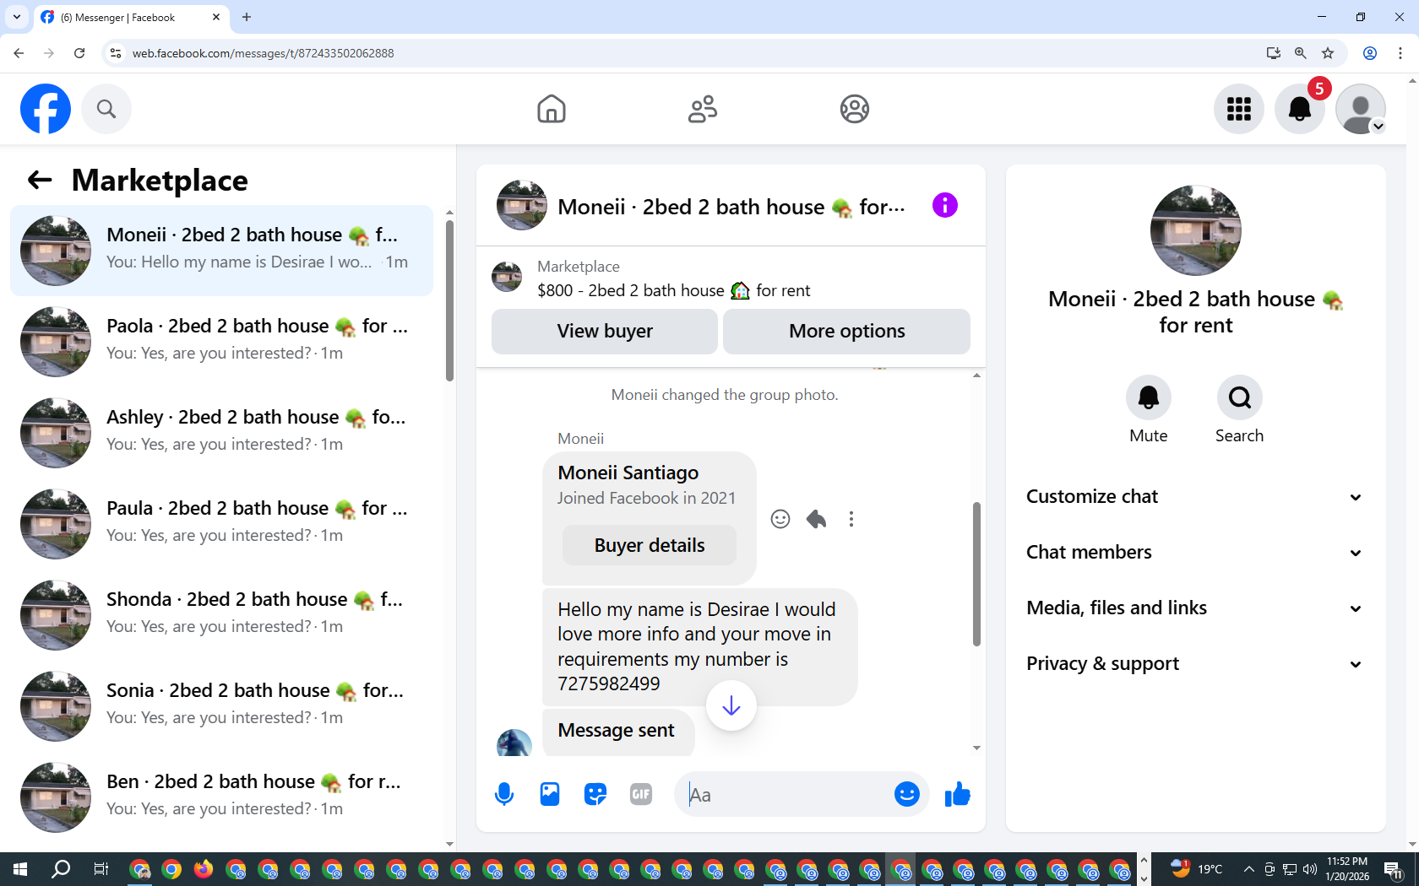
Task: Open Ben conversation in chat list
Action: point(221,797)
